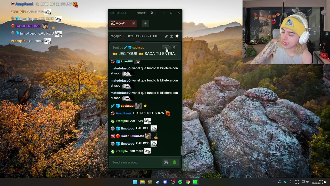The height and width of the screenshot is (186, 330).
Task: Click the microphone tray icon
Action: (290, 182)
